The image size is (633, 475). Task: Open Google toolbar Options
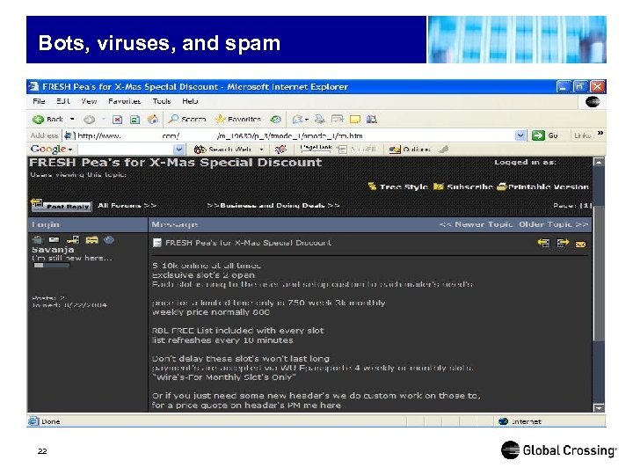tap(410, 150)
